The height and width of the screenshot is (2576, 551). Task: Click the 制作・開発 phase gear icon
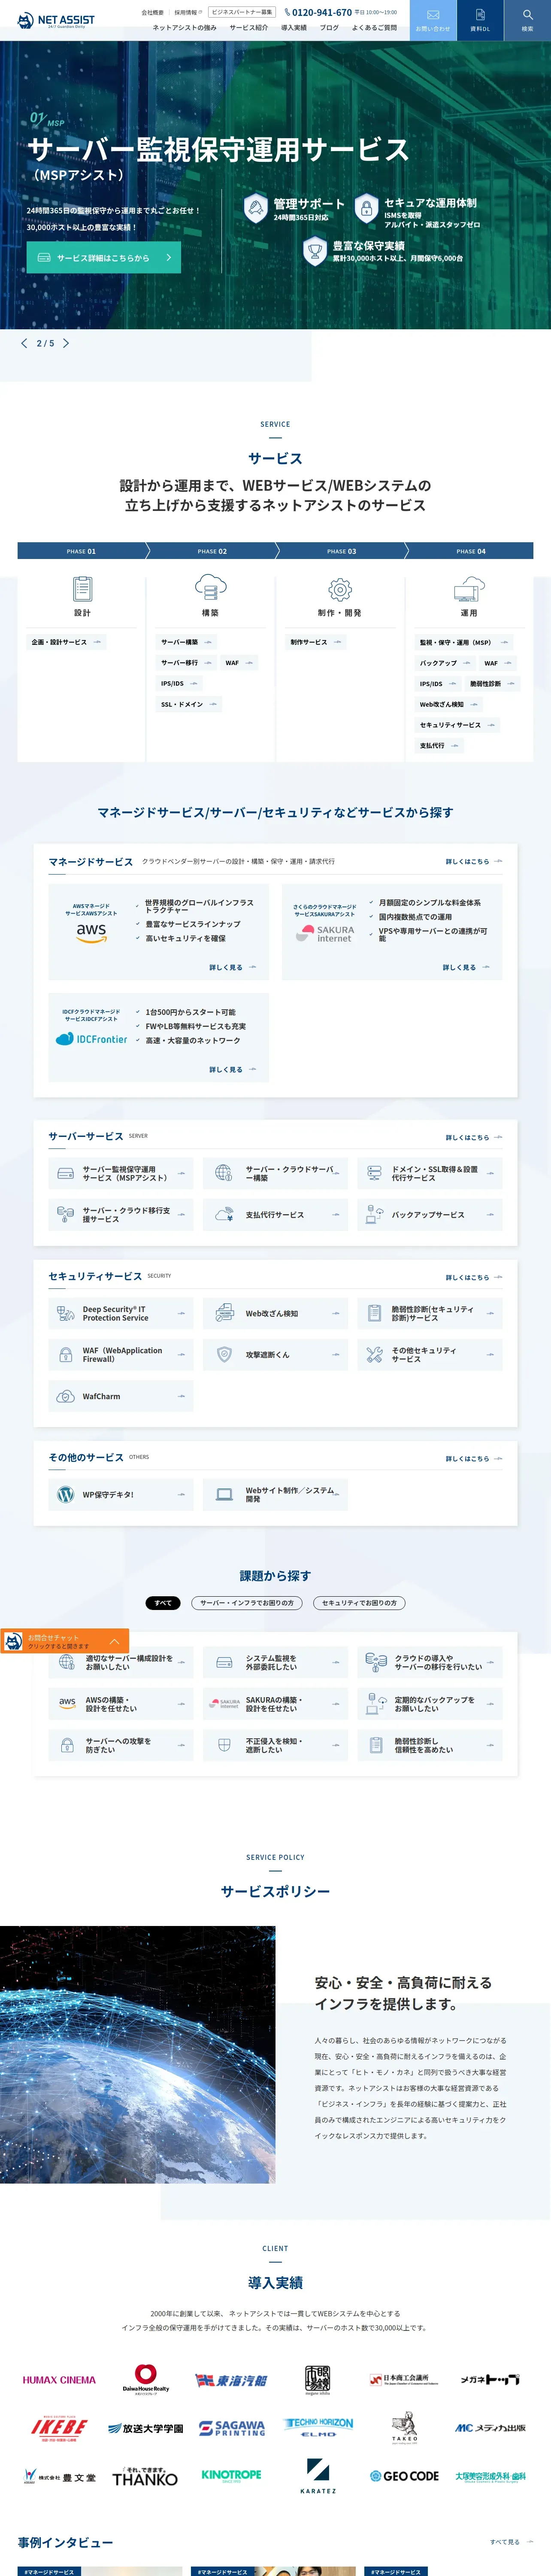pyautogui.click(x=340, y=588)
